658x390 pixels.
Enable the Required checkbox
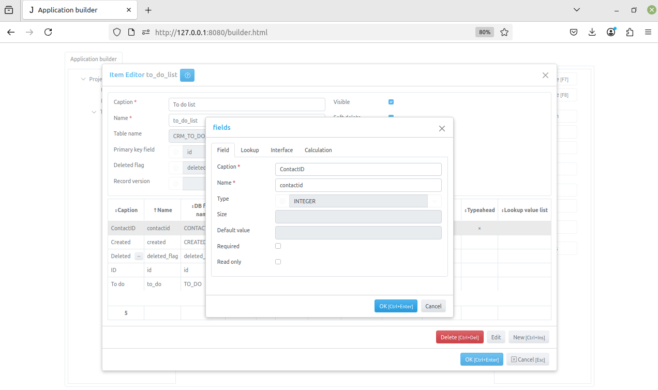tap(278, 246)
